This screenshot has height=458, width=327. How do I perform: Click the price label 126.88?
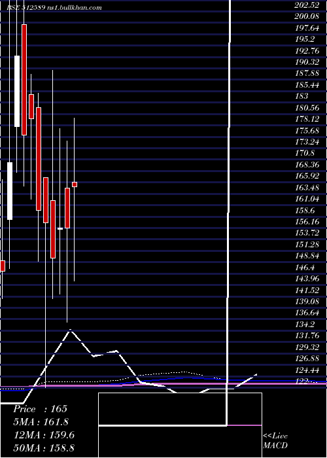(x=307, y=359)
